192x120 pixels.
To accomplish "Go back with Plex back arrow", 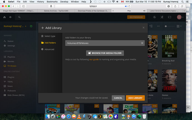I will click(11, 17).
